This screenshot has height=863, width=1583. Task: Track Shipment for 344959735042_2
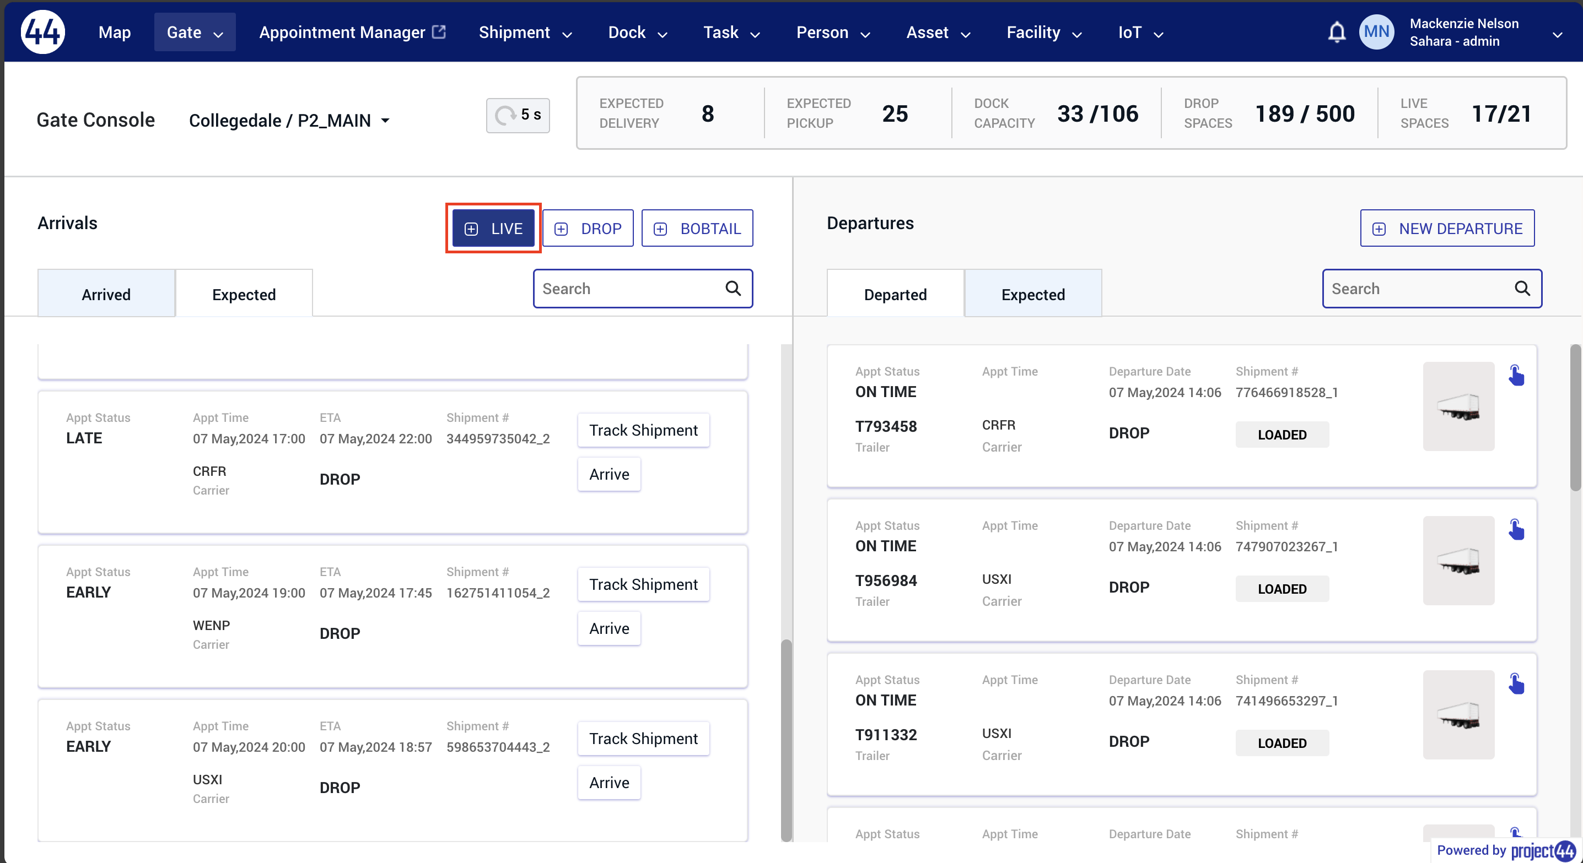[643, 430]
